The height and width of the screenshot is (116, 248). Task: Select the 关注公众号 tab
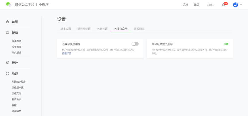(121, 29)
